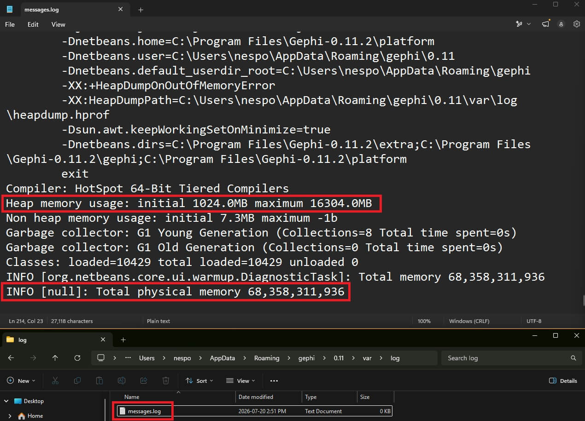
Task: Navigate to the Roaming breadcrumb folder
Action: (x=267, y=358)
